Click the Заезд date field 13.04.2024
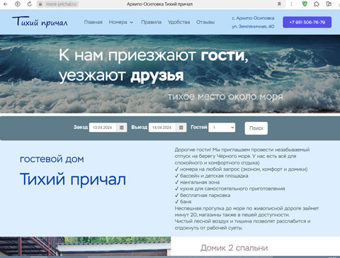The width and height of the screenshot is (340, 258). 103,128
